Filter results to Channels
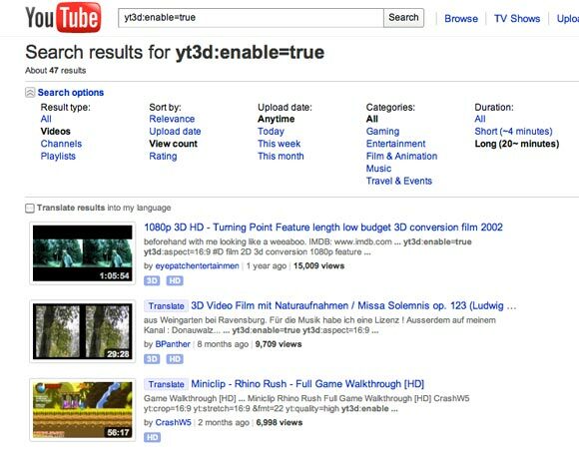The width and height of the screenshot is (579, 456). pyautogui.click(x=61, y=144)
